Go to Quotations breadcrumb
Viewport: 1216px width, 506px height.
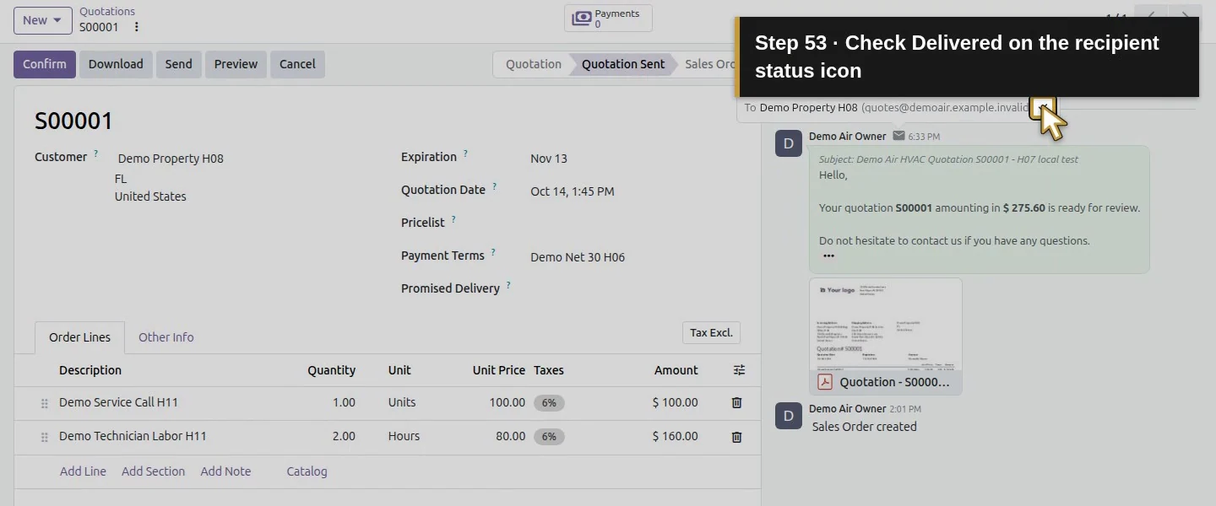[x=107, y=12]
